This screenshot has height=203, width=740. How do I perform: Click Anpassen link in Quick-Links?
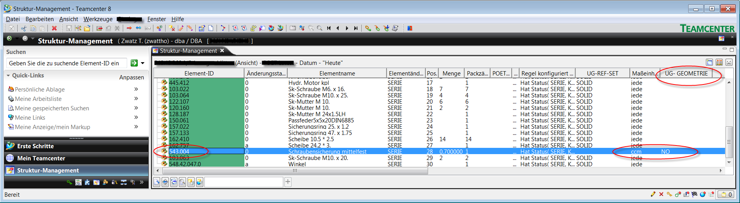coord(131,77)
